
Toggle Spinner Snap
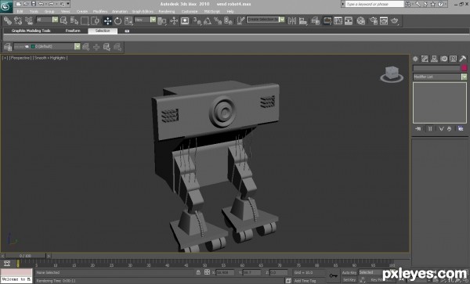pos(228,20)
